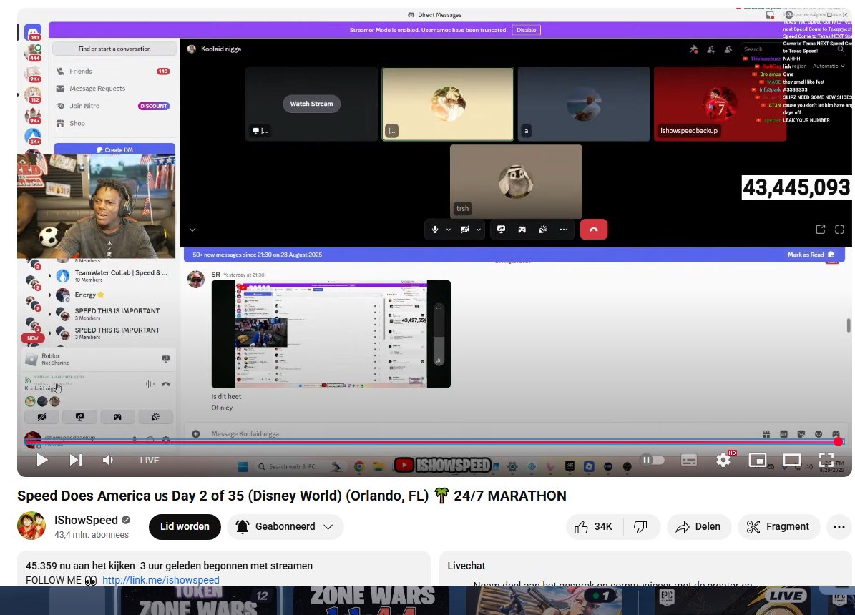The width and height of the screenshot is (855, 615).
Task: Click Mark as Read in Discord
Action: (x=811, y=255)
